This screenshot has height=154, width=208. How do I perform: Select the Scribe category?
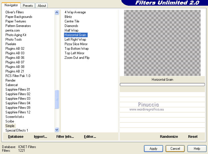coord(10,121)
